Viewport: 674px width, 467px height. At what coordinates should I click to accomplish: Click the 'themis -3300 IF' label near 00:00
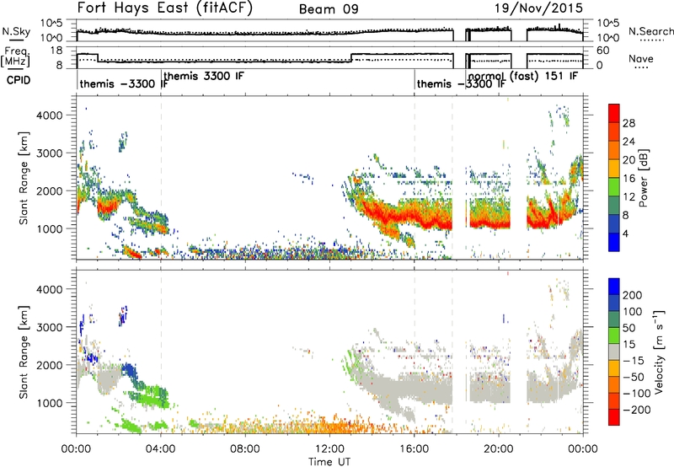tap(124, 83)
